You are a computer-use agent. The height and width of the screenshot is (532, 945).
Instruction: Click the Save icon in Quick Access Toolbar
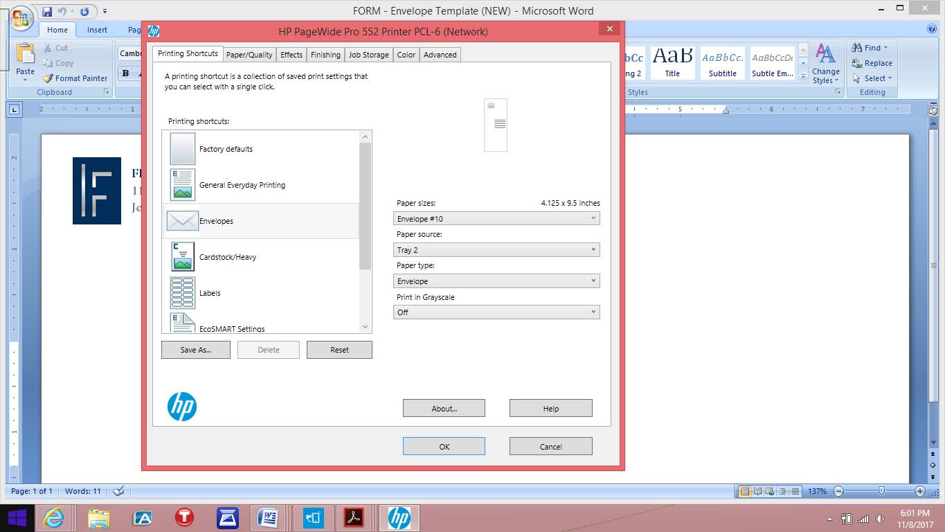coord(47,11)
